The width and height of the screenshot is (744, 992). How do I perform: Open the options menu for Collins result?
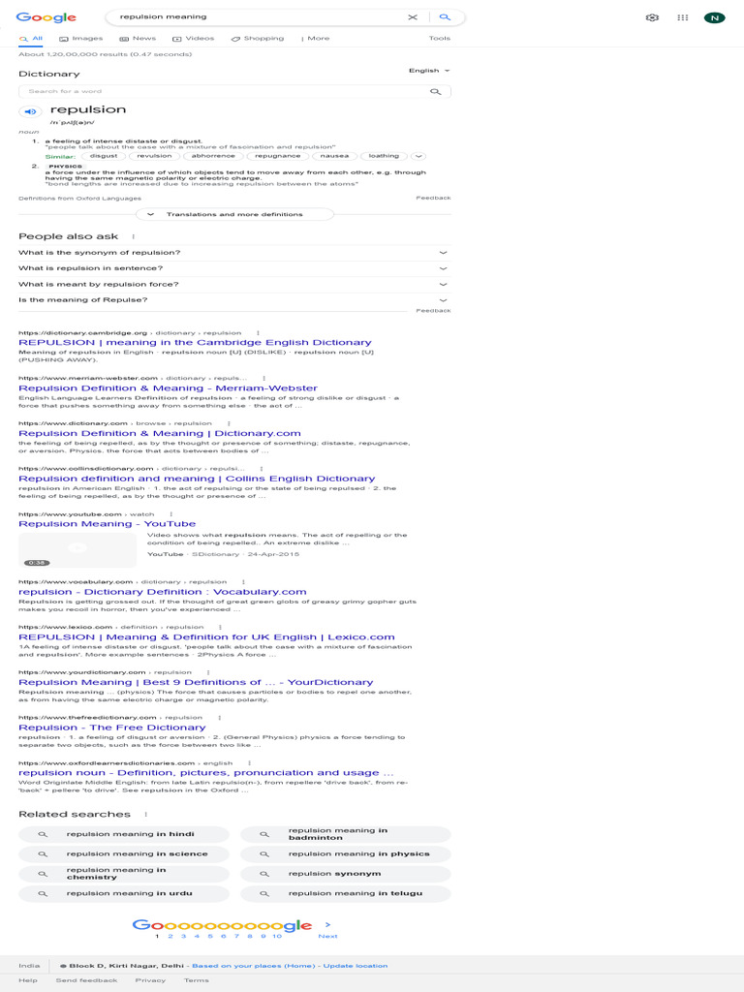(x=262, y=469)
